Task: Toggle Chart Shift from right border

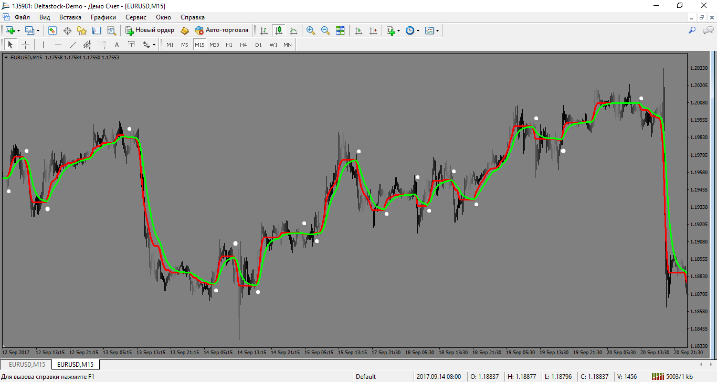Action: pos(373,30)
